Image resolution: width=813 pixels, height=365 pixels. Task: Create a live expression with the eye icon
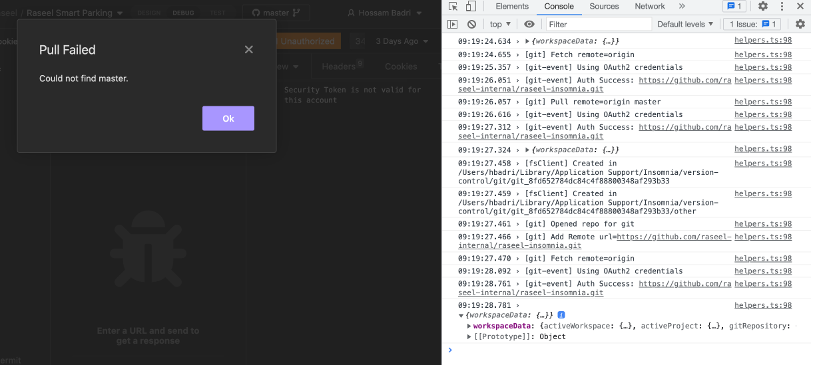529,24
